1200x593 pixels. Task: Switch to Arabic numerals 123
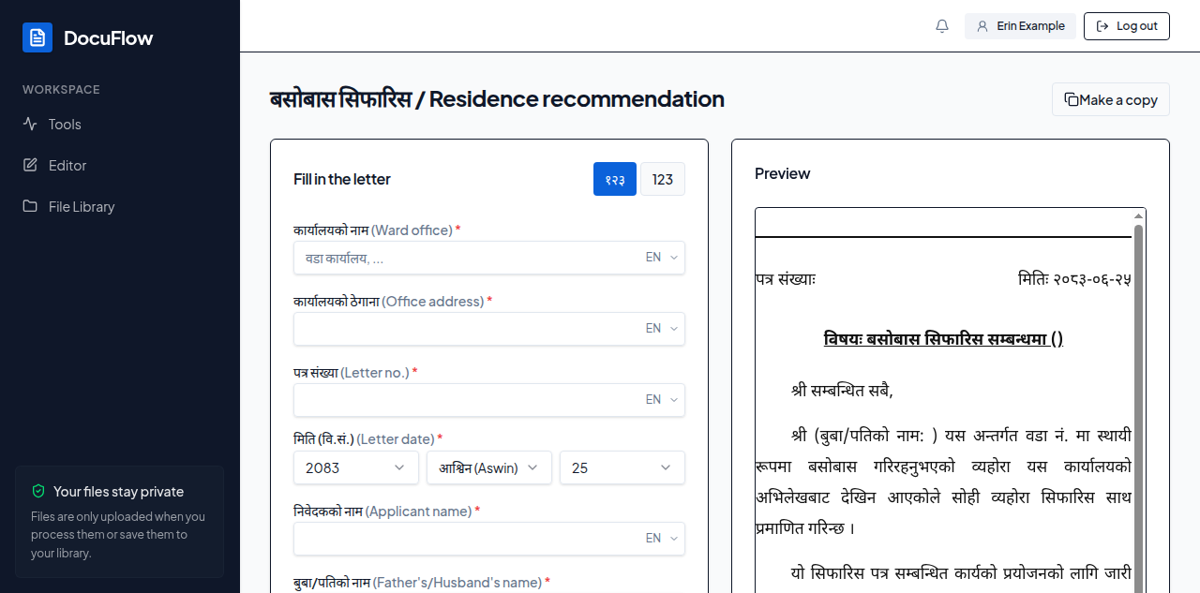(x=663, y=179)
